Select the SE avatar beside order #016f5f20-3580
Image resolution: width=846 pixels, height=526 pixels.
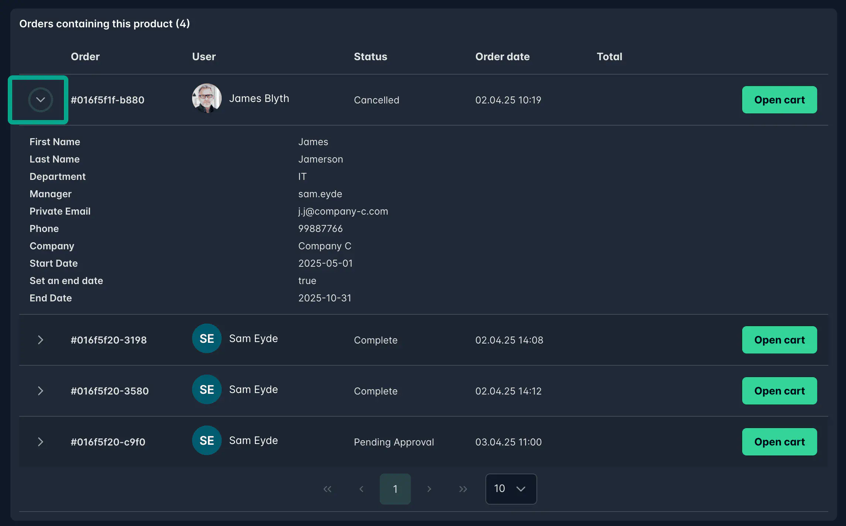(207, 389)
